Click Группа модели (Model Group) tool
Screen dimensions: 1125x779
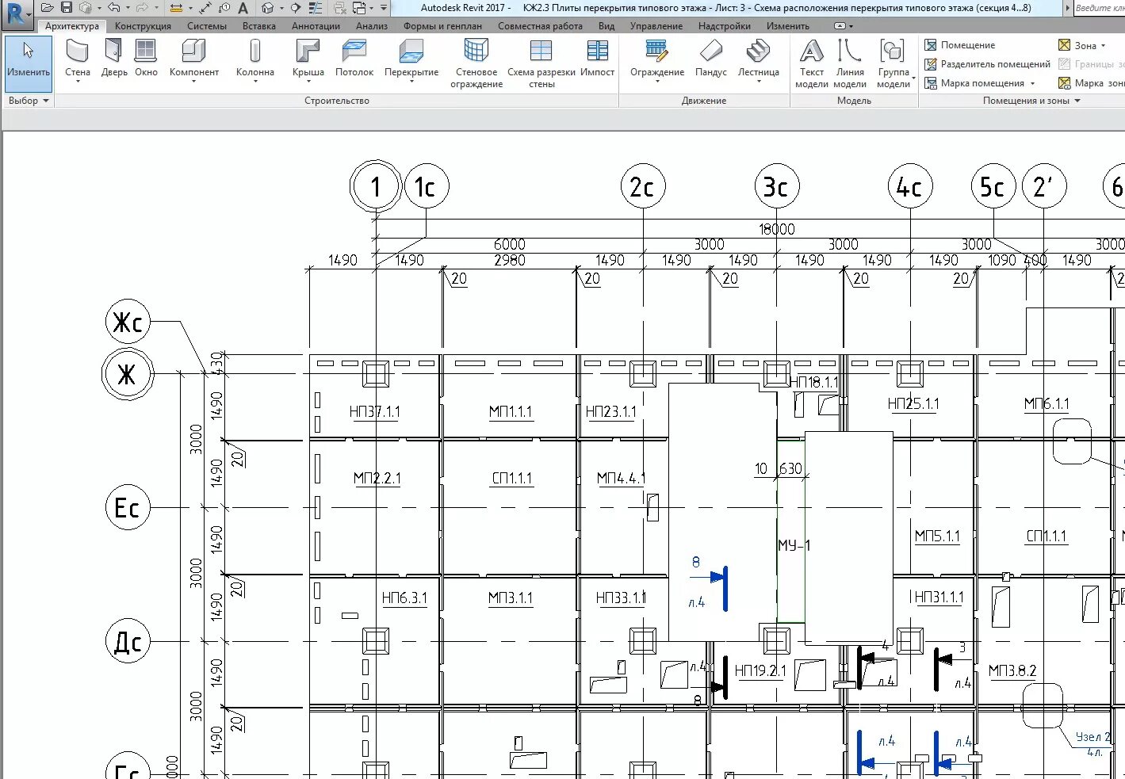pyautogui.click(x=893, y=63)
